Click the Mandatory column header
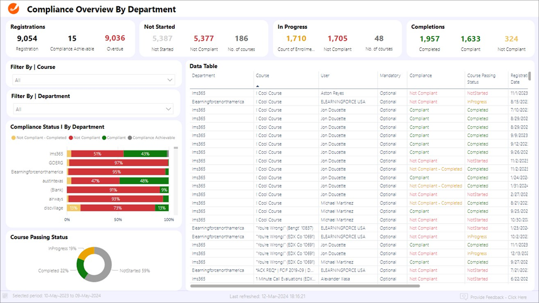The width and height of the screenshot is (539, 303). coord(390,76)
